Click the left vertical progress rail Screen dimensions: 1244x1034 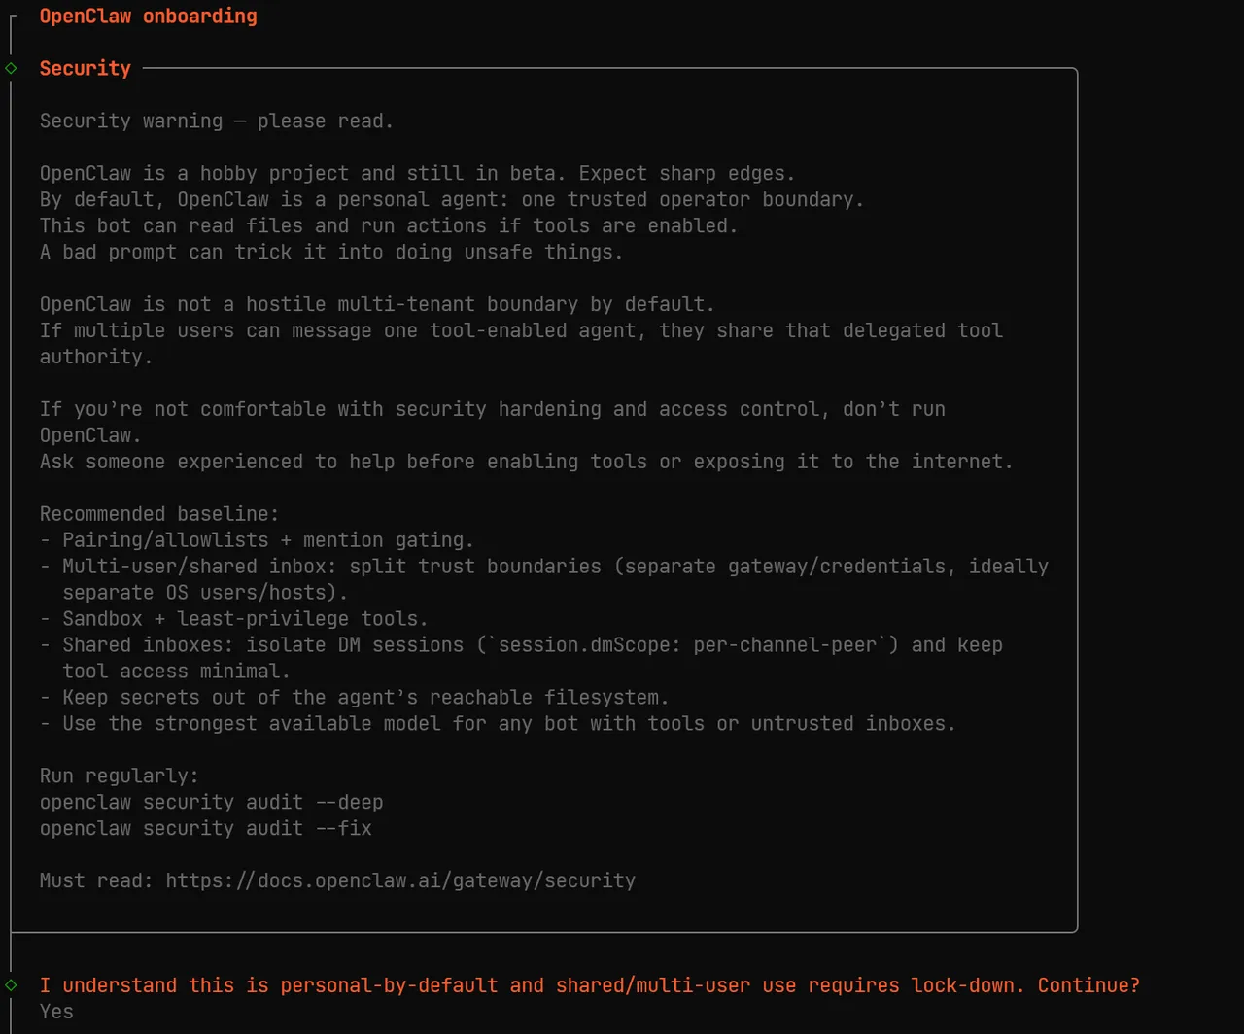(10, 486)
